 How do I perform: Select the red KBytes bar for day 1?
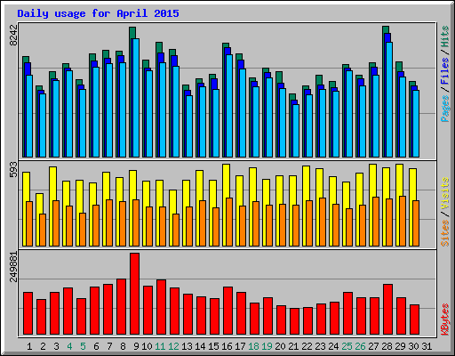28,313
